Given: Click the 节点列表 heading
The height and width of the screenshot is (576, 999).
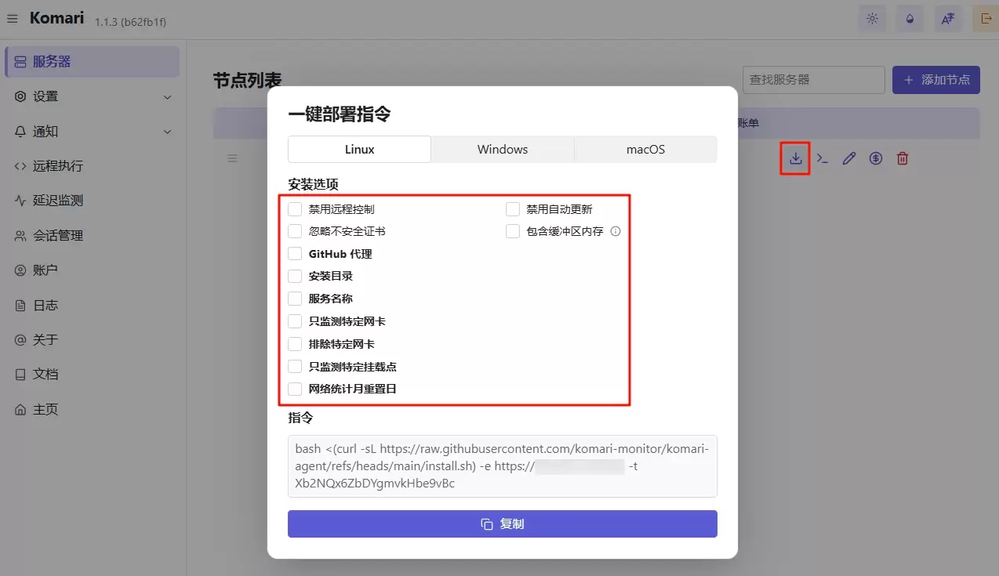Looking at the screenshot, I should [247, 81].
